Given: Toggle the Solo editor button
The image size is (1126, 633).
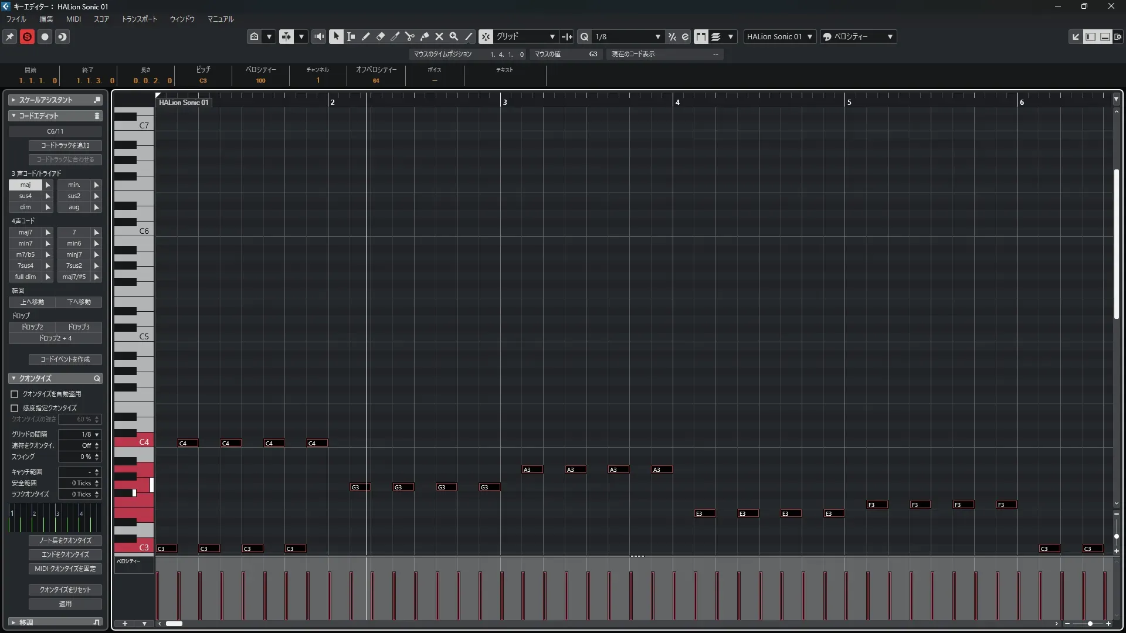Looking at the screenshot, I should click(27, 36).
